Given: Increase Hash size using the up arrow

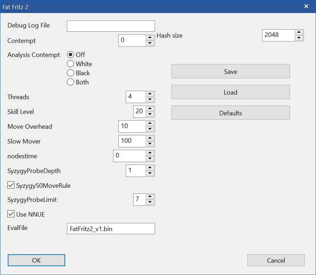Looking at the screenshot, I should click(299, 32).
